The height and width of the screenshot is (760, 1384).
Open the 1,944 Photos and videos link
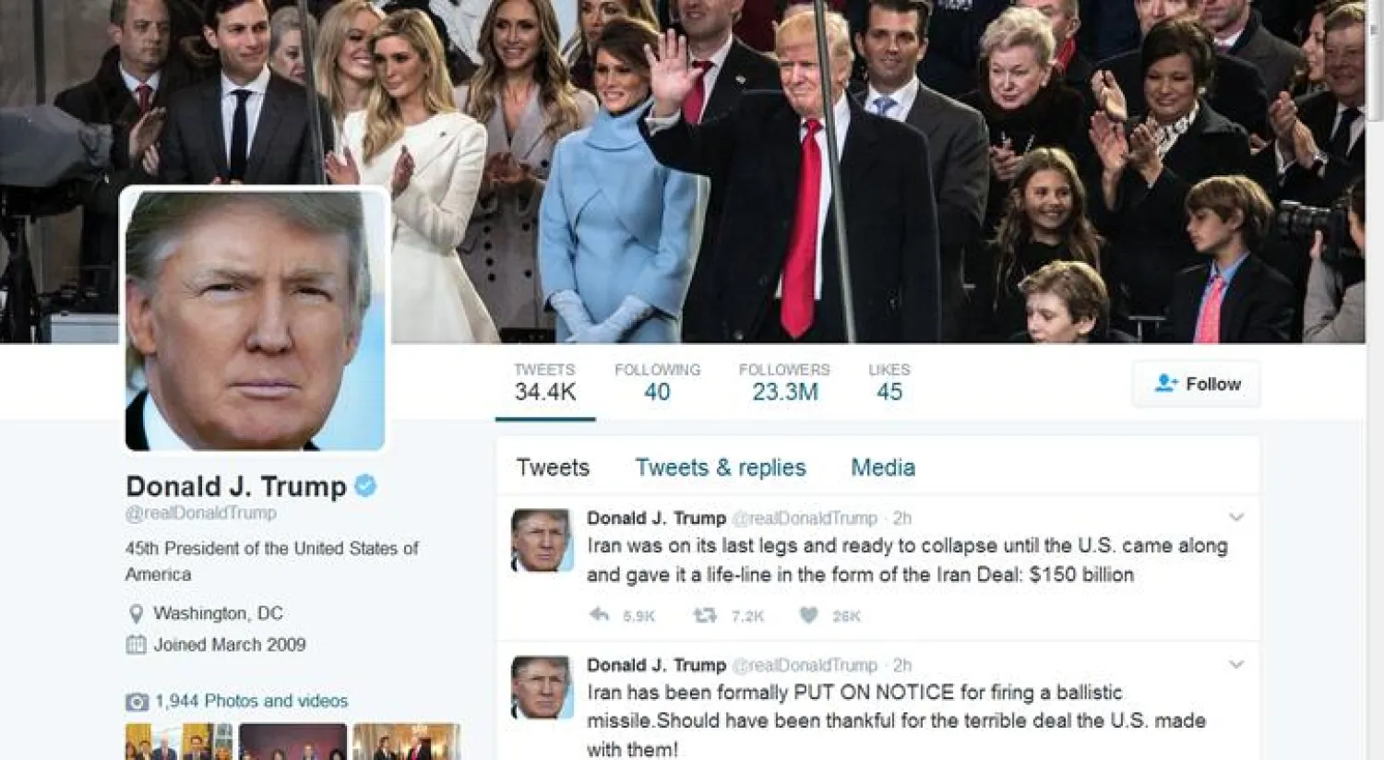click(x=251, y=701)
